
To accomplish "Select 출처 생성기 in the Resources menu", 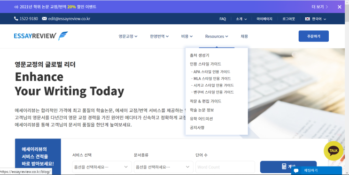I will [200, 55].
